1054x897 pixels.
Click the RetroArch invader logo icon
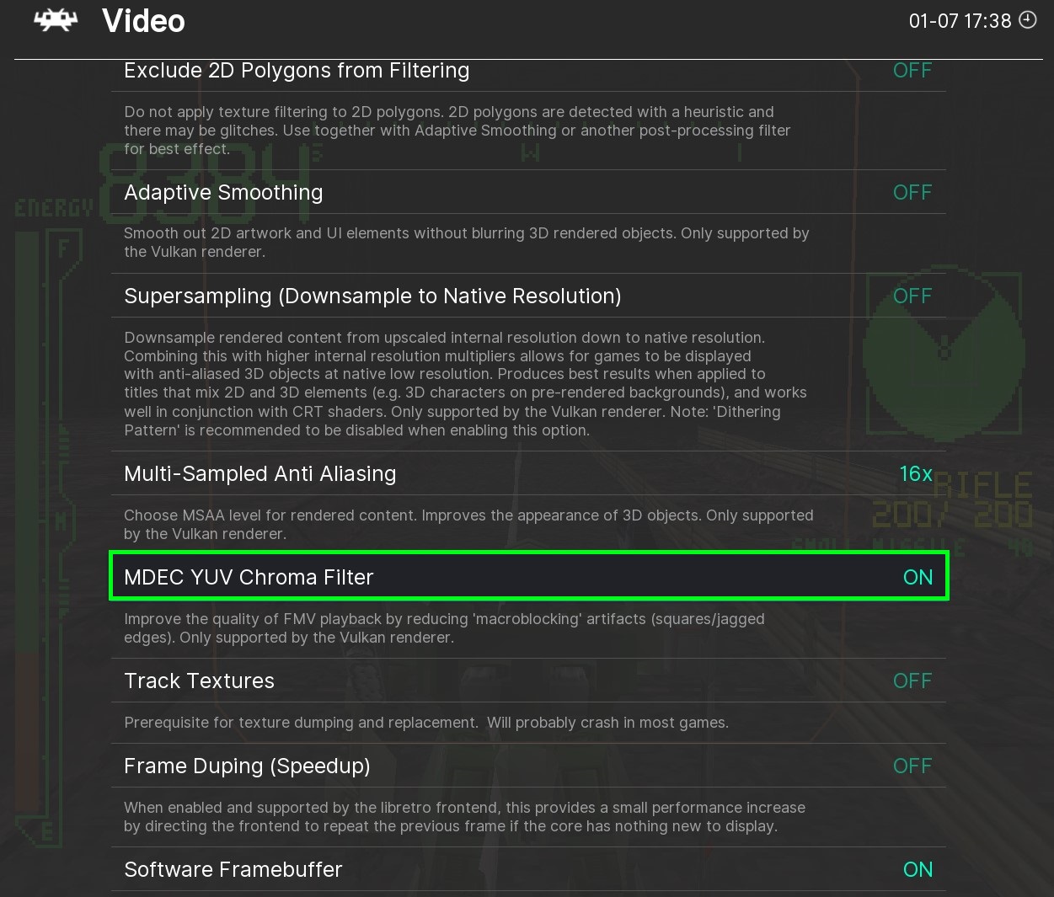point(56,20)
